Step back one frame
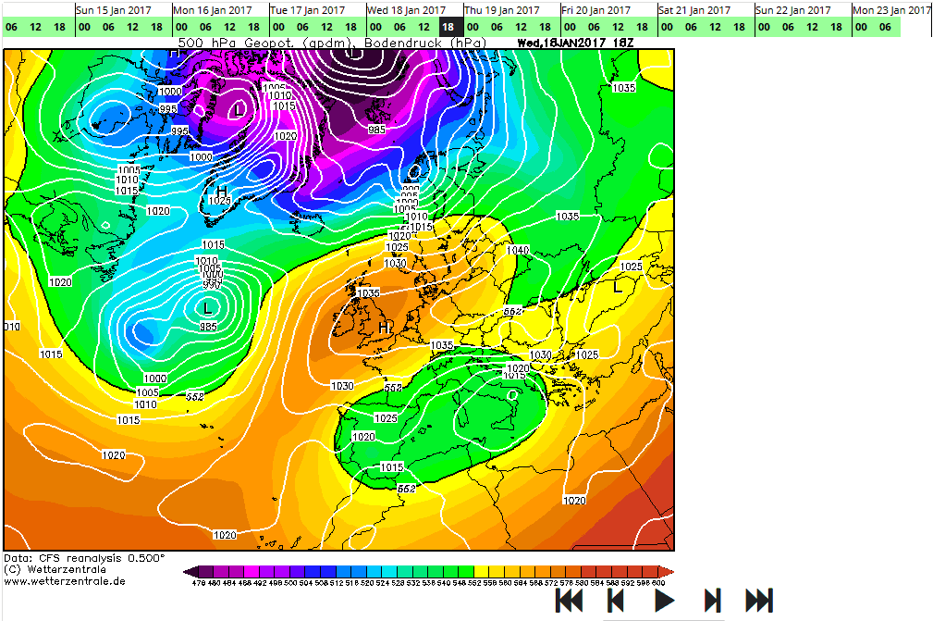 [616, 601]
